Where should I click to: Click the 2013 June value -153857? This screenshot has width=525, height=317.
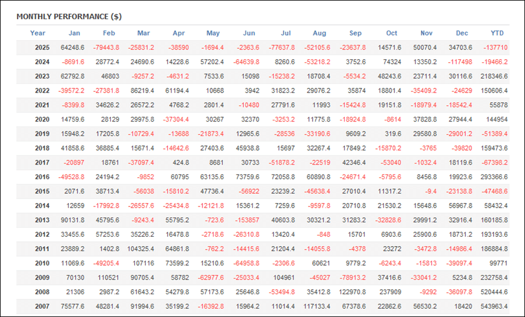tap(248, 220)
